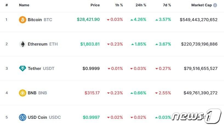Image resolution: width=224 pixels, height=127 pixels.
Task: Sort by the 1h % column header
Action: [x=118, y=5]
